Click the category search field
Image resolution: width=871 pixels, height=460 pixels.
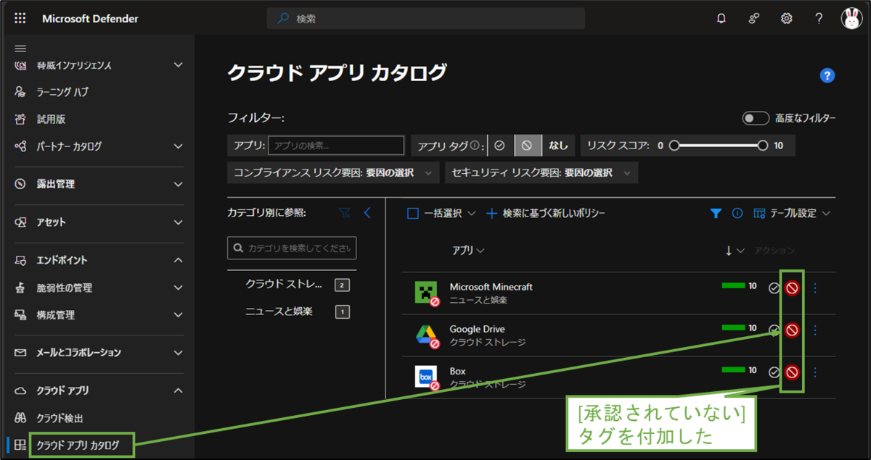coord(292,248)
